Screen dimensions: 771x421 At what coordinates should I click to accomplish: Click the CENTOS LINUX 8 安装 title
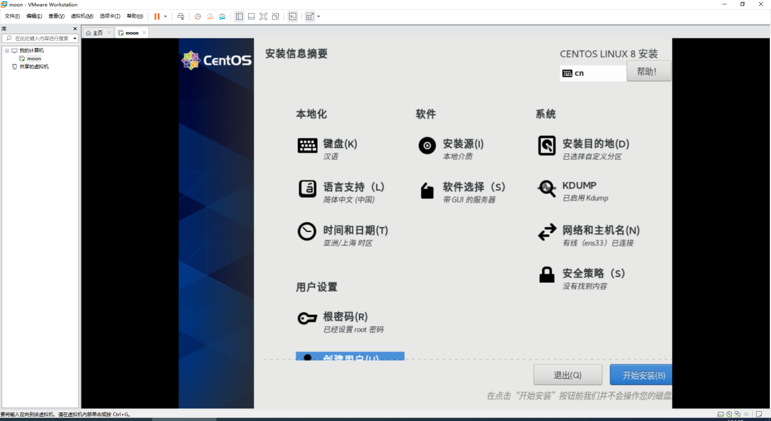pyautogui.click(x=609, y=54)
